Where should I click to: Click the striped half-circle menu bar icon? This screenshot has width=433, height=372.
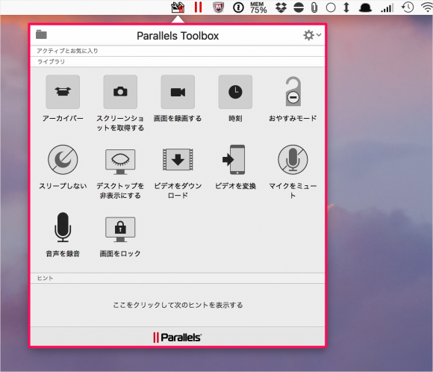point(299,7)
